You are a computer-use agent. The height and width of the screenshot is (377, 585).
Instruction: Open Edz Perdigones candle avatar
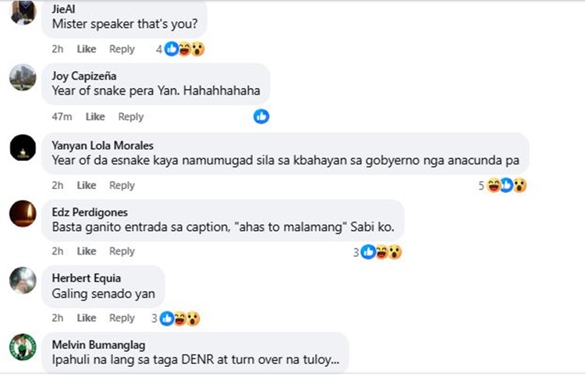click(23, 213)
